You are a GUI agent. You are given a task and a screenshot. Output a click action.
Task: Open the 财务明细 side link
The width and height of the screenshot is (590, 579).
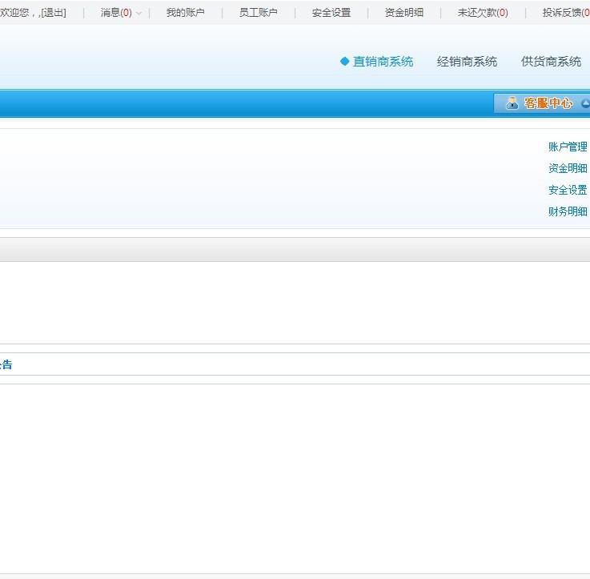[x=568, y=211]
